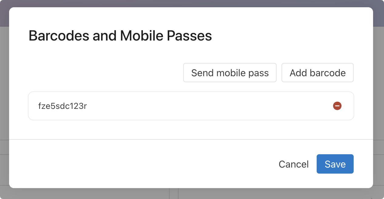Confirm the dialog with the blue Save button
The image size is (384, 199).
point(335,164)
